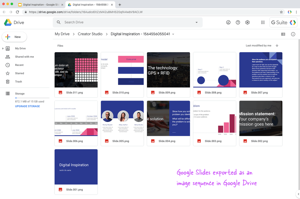Screen dimensions: 300x199
Task: Open the Google apps grid
Action: 263,22
